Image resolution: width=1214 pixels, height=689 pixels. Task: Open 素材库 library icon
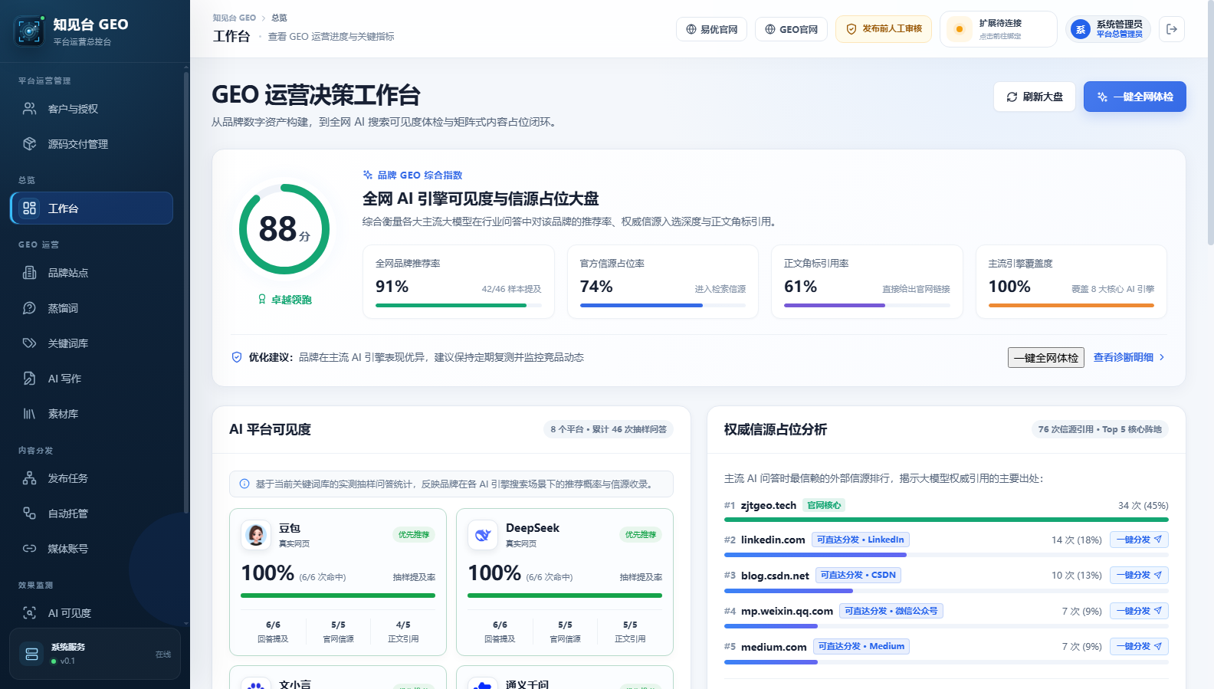pos(29,414)
